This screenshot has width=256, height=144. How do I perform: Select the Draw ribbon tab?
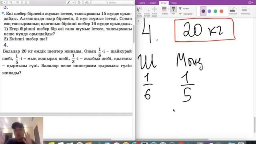pos(164,3)
